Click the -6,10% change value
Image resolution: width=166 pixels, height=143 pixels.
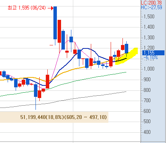click(151, 58)
